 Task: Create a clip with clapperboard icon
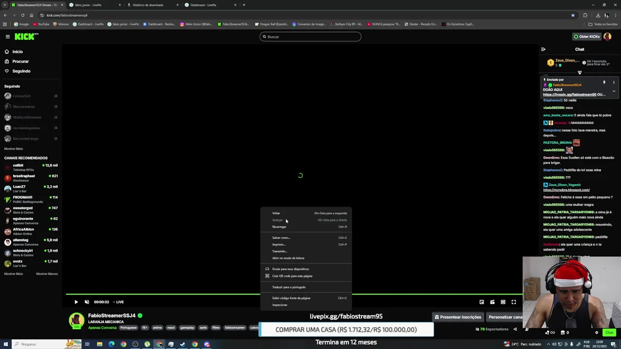[x=492, y=302]
